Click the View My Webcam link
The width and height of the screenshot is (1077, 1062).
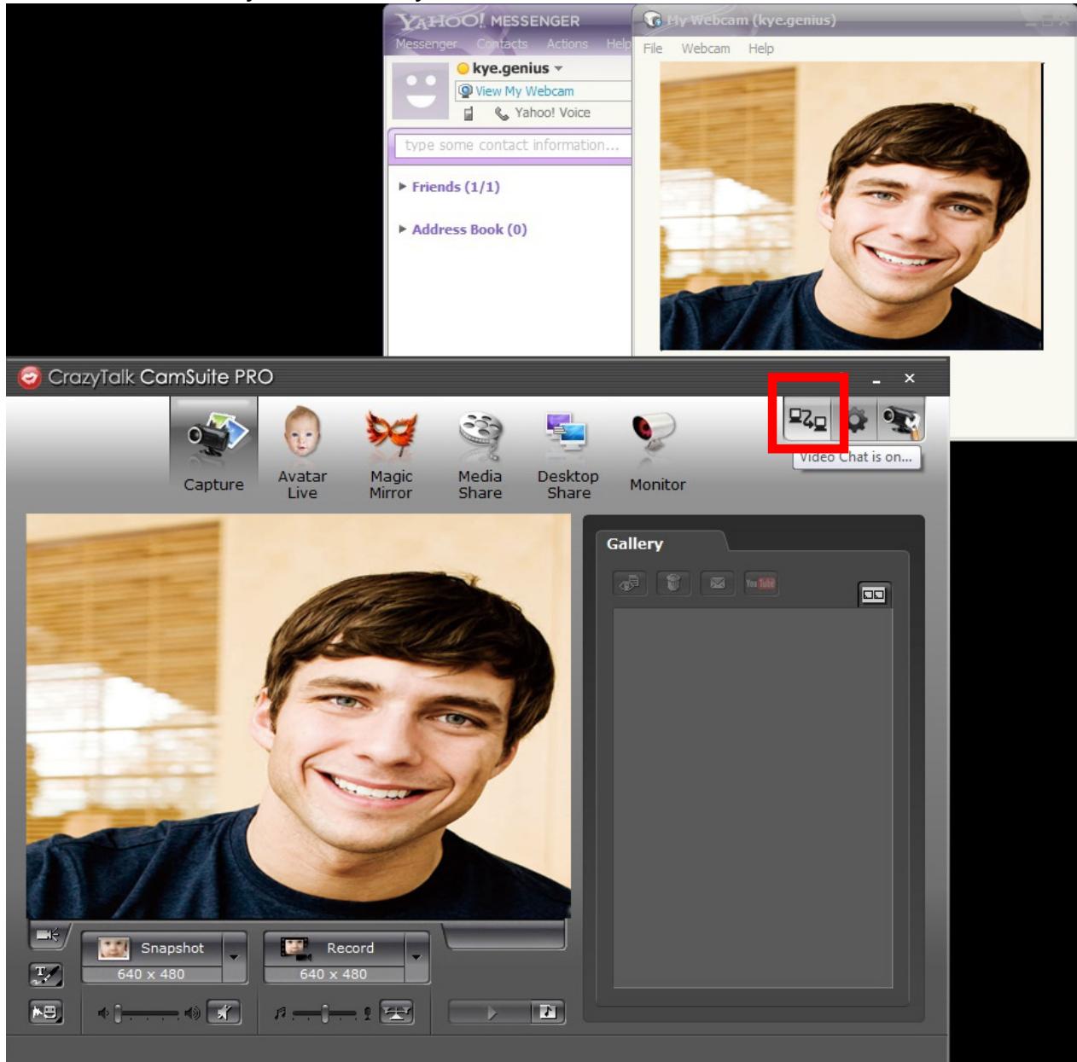(524, 91)
